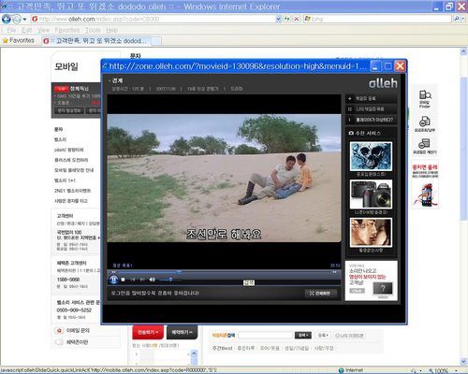
Task: Stop the video playback
Action: [x=123, y=280]
